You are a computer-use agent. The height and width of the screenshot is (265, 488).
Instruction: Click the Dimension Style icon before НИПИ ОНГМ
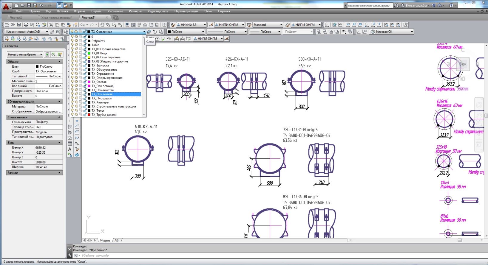point(211,25)
